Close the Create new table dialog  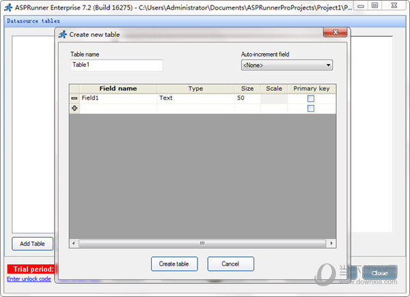pos(336,32)
